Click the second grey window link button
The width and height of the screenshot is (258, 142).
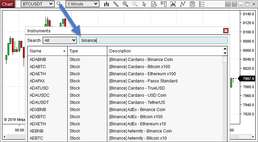[x=234, y=4]
